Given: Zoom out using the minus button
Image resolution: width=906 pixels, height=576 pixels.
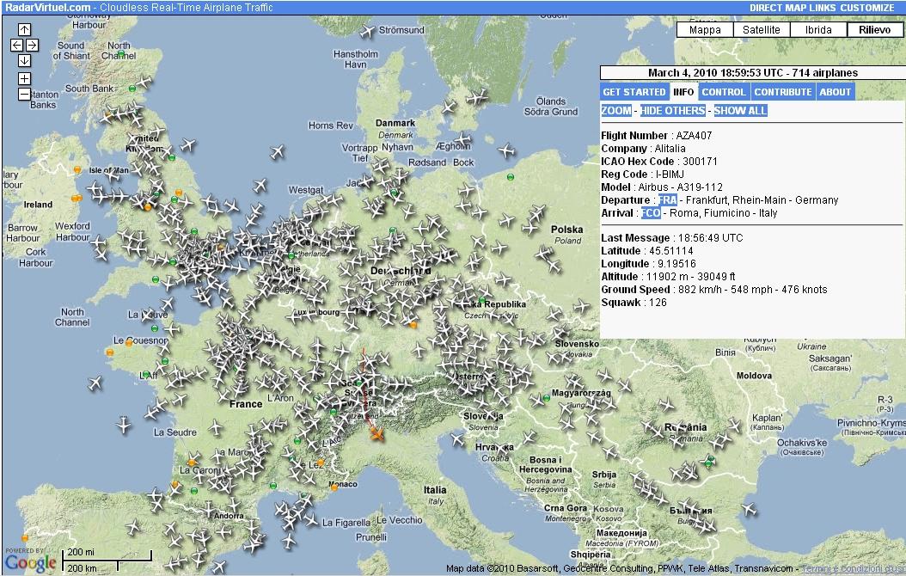Looking at the screenshot, I should click(x=24, y=95).
